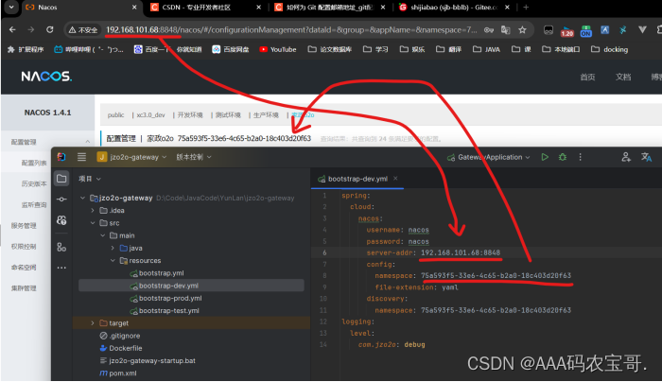Expand target folder
This screenshot has width=662, height=382.
pyautogui.click(x=93, y=323)
